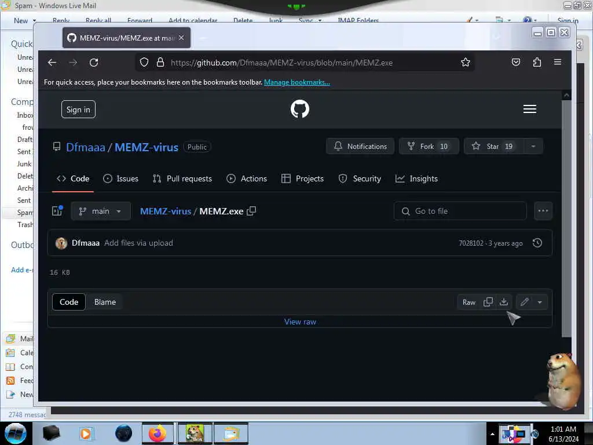Switch to the Code repository tab

tap(72, 178)
